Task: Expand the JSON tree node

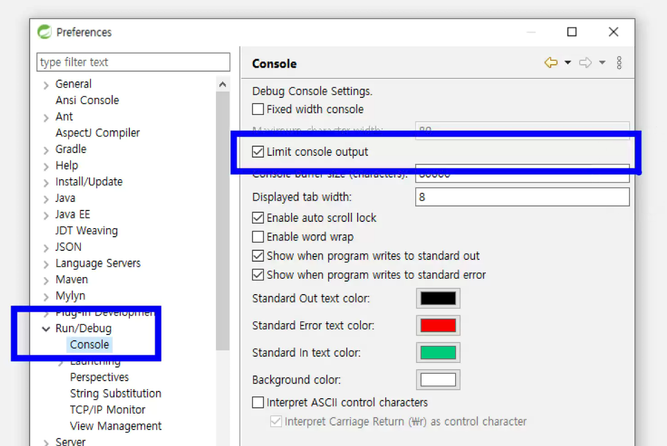Action: 46,248
